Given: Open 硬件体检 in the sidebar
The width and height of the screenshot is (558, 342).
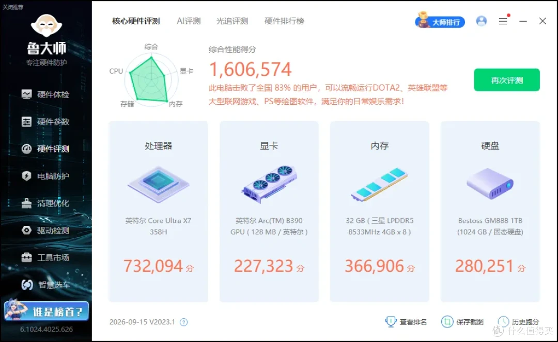Looking at the screenshot, I should pyautogui.click(x=45, y=94).
